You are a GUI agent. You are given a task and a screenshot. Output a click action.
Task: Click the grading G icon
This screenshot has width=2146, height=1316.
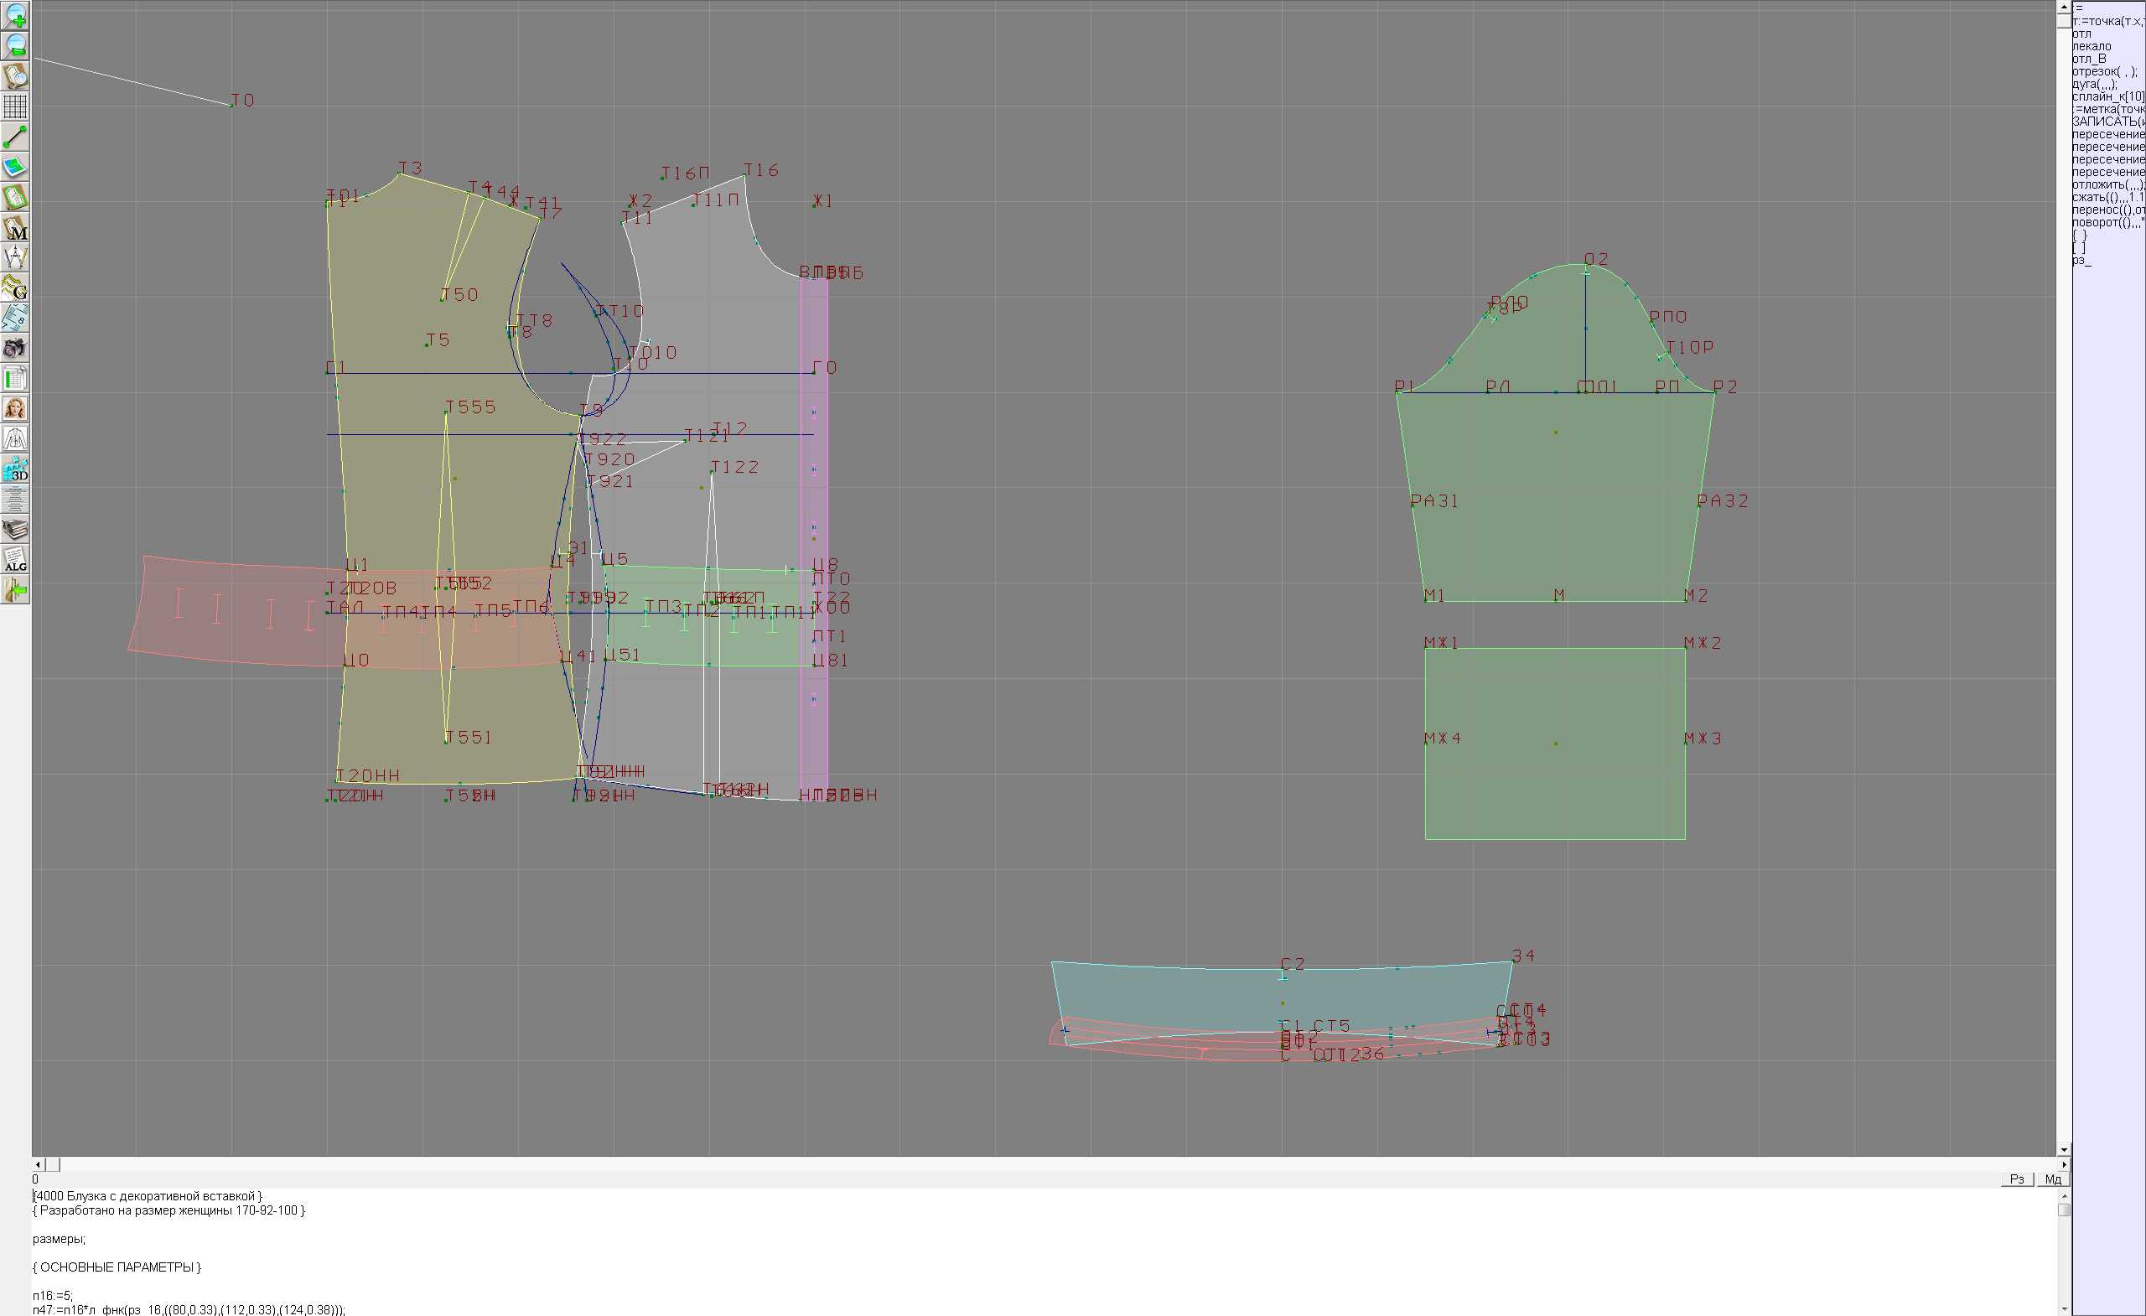click(x=16, y=288)
